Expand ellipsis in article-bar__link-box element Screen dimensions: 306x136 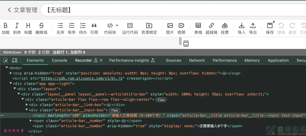(109, 105)
